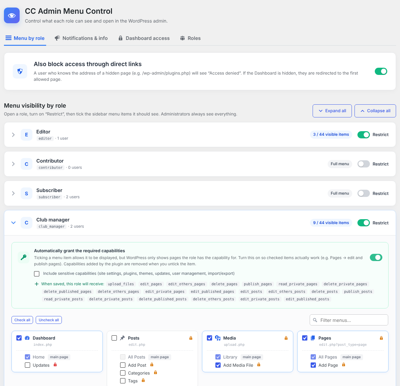Enable Restrict switch for Subscriber role
This screenshot has height=386, width=400.
[364, 193]
